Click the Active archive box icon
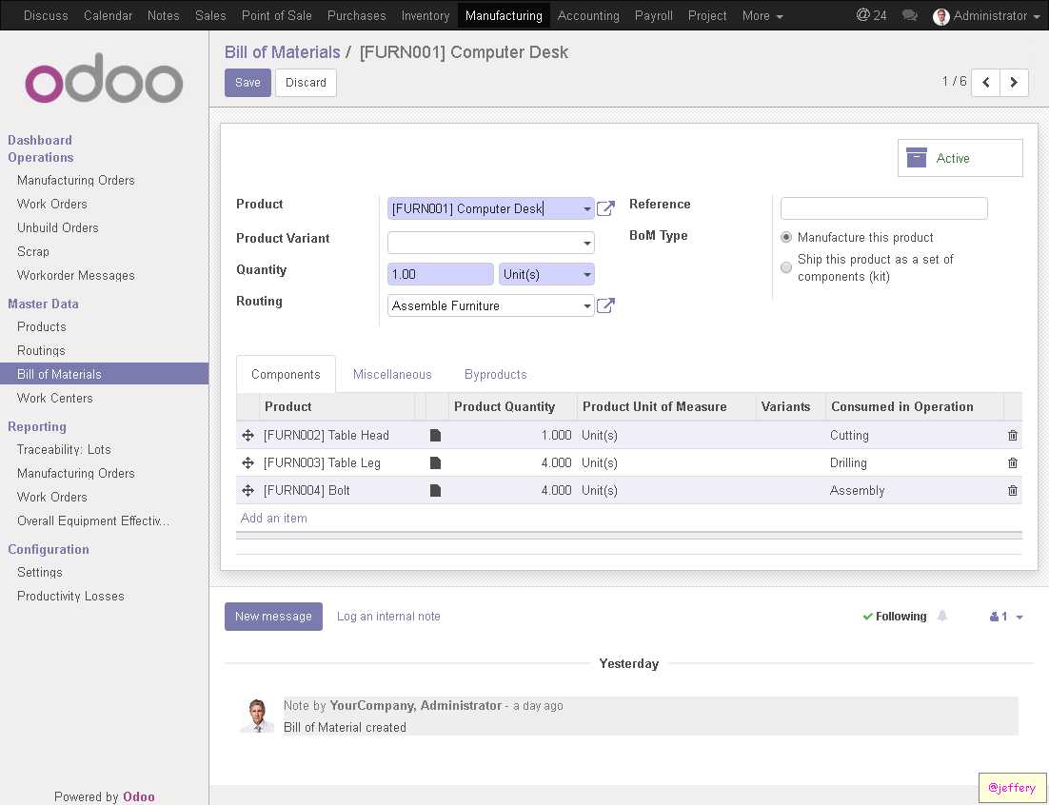Viewport: 1049px width, 805px height. click(916, 158)
